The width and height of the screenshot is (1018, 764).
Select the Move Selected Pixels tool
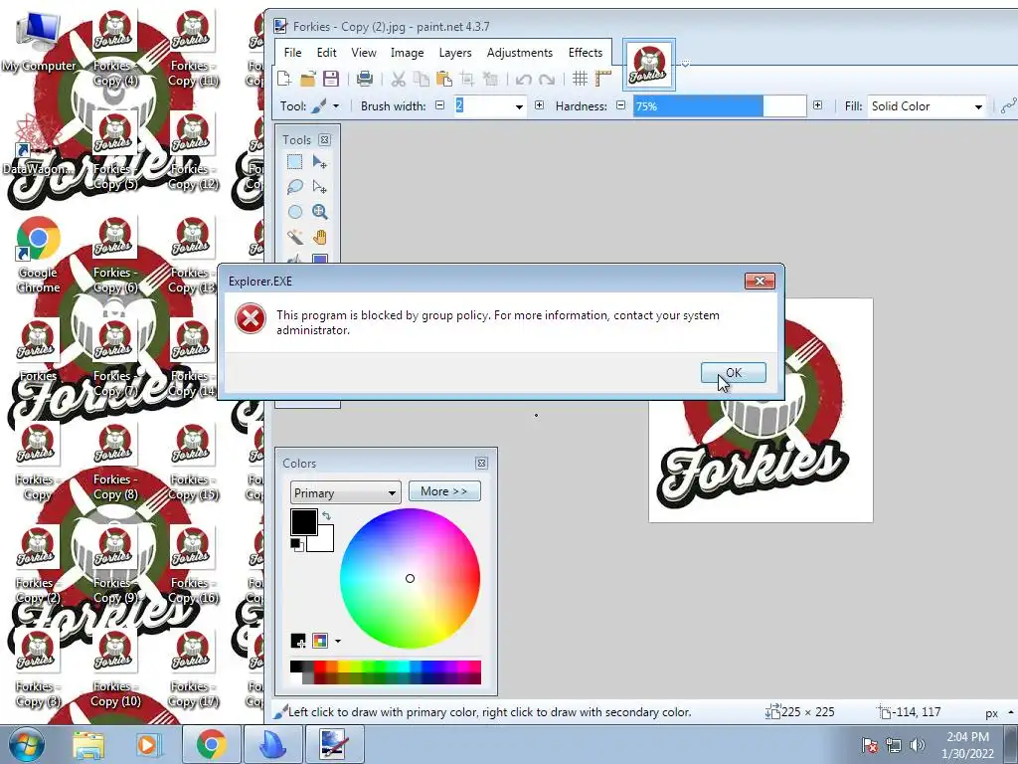pos(319,162)
